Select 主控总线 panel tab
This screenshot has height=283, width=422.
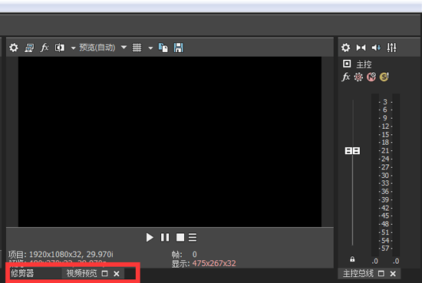point(358,273)
